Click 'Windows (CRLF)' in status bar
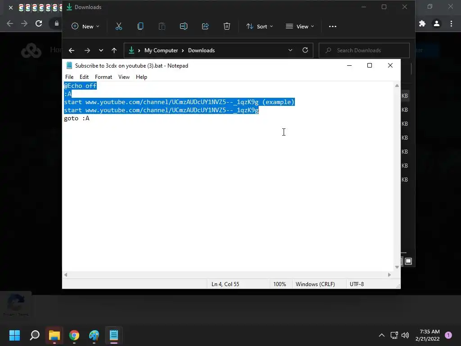This screenshot has height=346, width=461. click(x=315, y=284)
